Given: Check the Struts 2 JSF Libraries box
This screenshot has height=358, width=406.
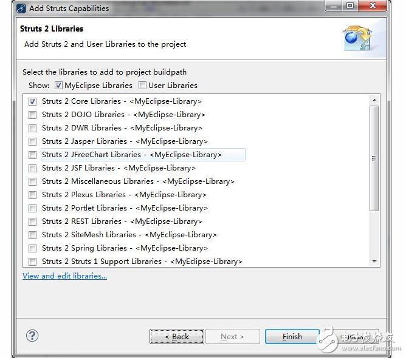Looking at the screenshot, I should pos(32,168).
